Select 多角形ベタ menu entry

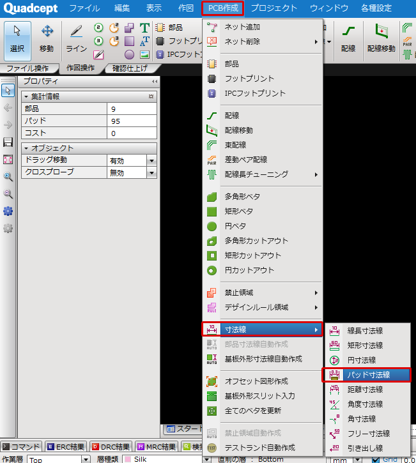point(263,197)
